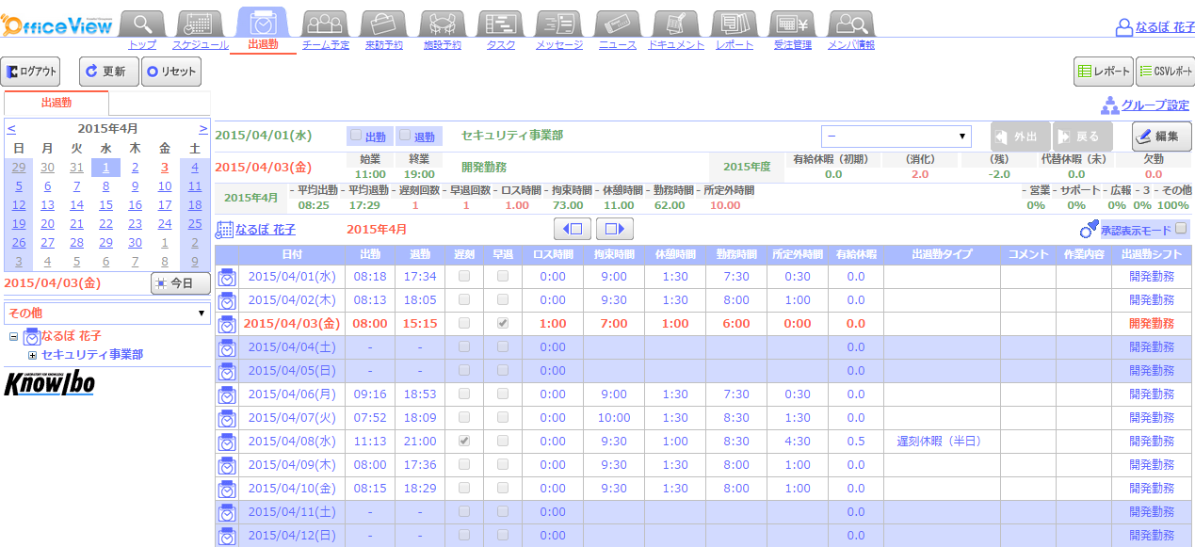Toggle the 退勤 checkbox

pyautogui.click(x=405, y=136)
